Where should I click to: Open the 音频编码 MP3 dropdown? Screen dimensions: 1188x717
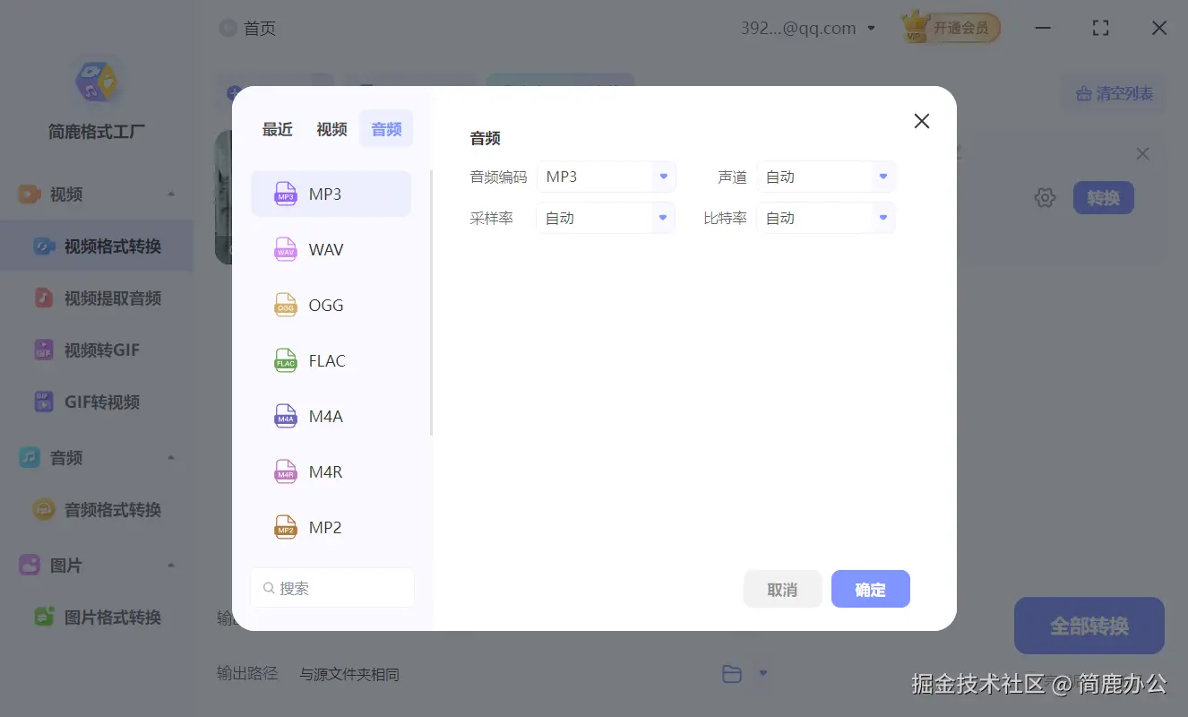[x=606, y=177]
